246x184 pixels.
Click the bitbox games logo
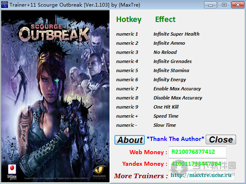[12, 172]
